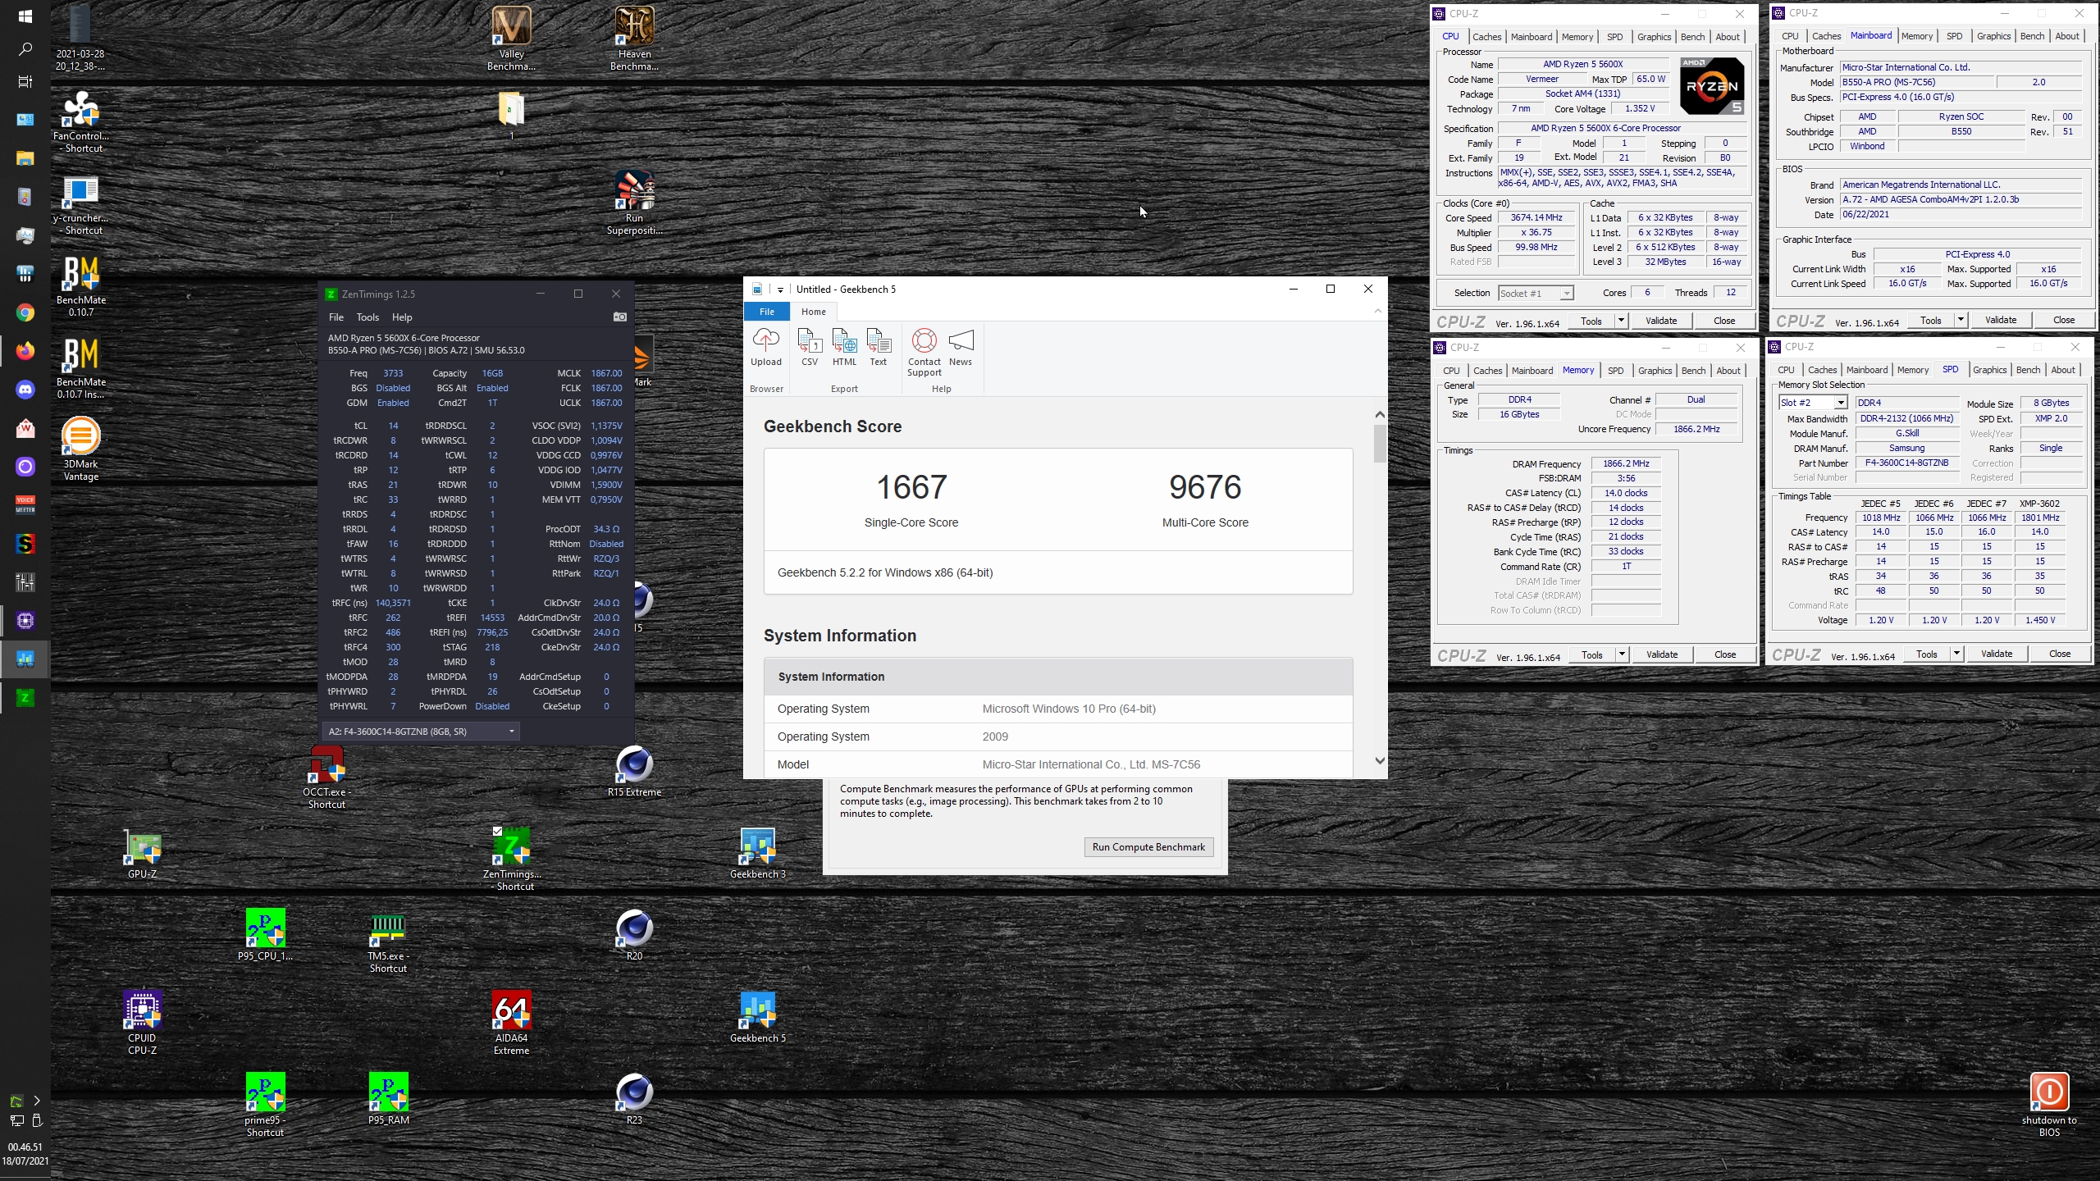
Task: Click Run Compute Benchmark button
Action: click(x=1148, y=847)
